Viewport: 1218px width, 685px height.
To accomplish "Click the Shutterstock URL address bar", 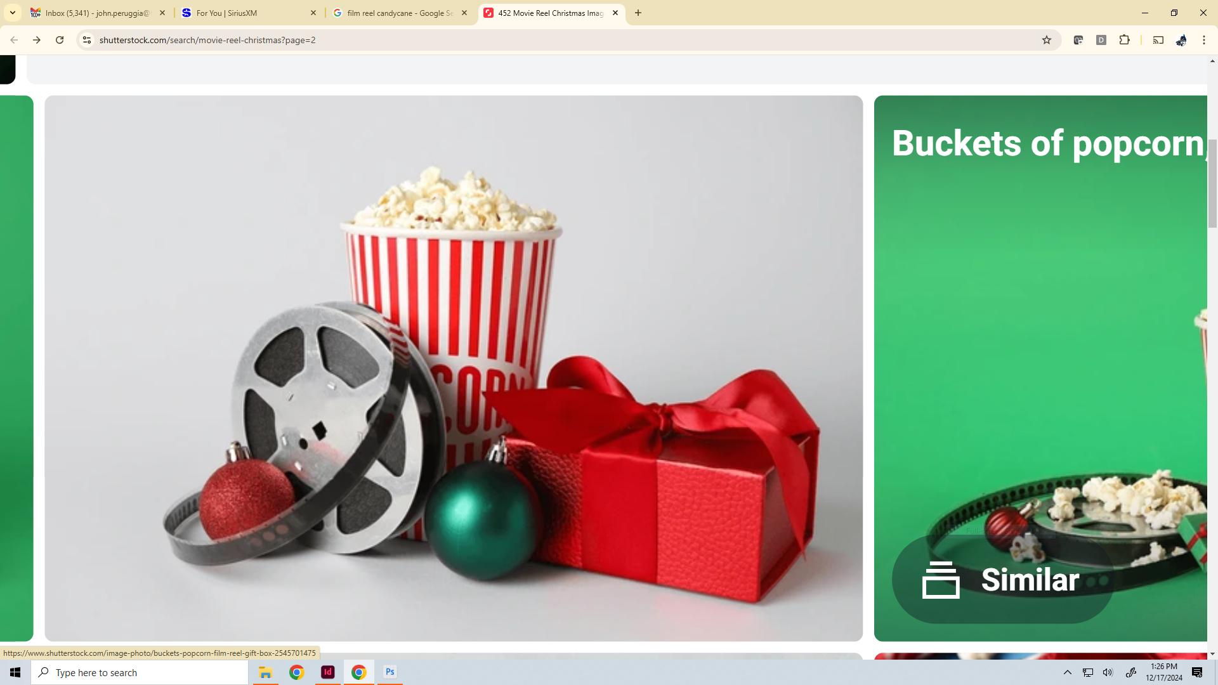I will 507,40.
